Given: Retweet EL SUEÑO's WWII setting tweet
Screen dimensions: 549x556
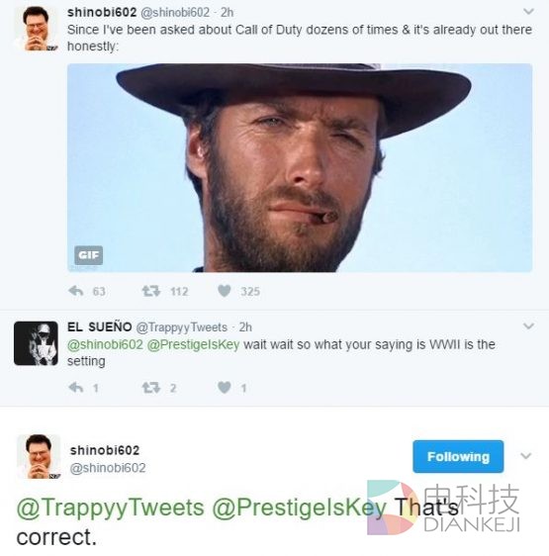Looking at the screenshot, I should coord(151,388).
